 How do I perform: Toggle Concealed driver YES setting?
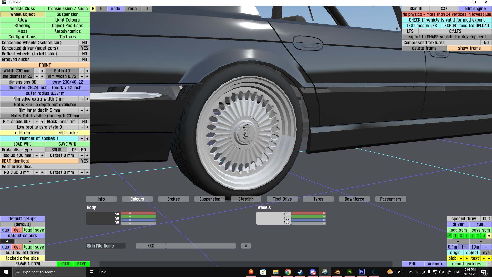click(x=84, y=48)
